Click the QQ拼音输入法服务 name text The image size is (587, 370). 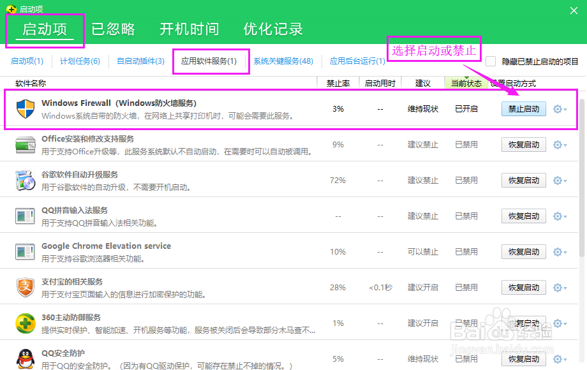pos(75,211)
